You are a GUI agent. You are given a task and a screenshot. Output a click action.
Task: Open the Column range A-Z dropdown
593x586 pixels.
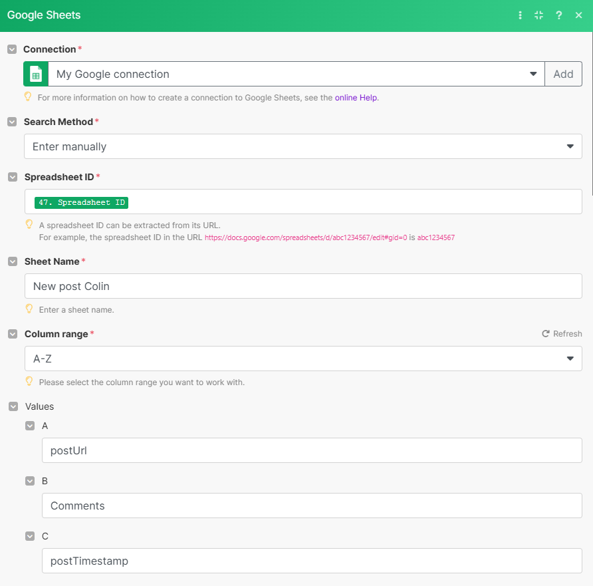303,359
